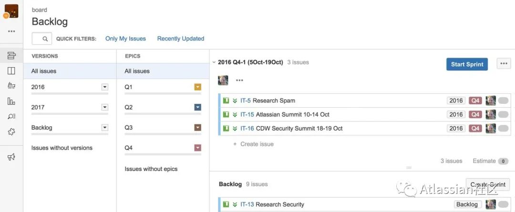Open the Issues search icon in the sidebar
Image resolution: width=515 pixels, height=212 pixels.
[11, 116]
